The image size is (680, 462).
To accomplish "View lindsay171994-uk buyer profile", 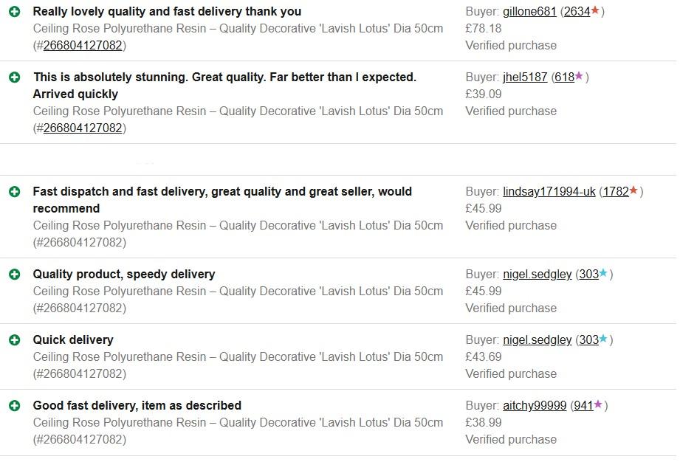I will 549,192.
